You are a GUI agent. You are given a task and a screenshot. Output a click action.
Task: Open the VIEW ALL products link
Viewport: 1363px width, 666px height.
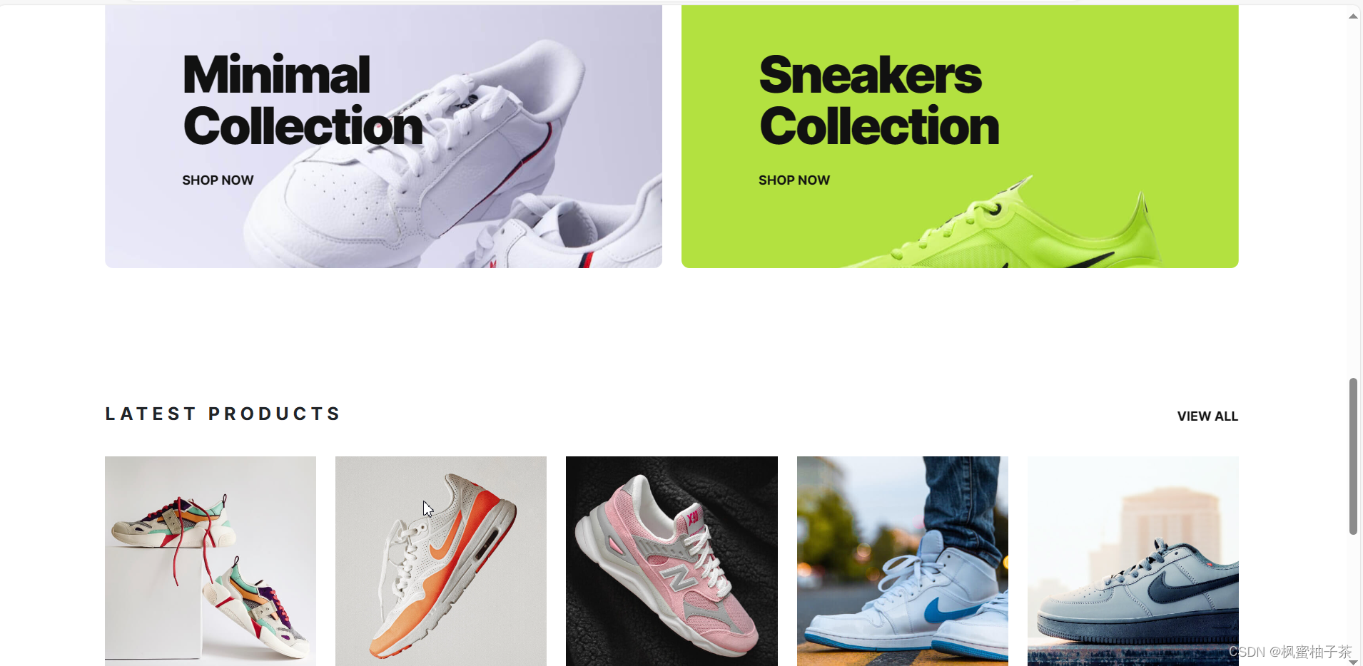[x=1207, y=416]
